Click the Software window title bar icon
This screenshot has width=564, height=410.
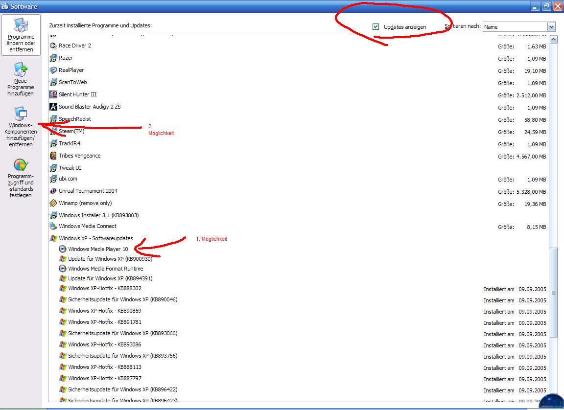pyautogui.click(x=5, y=6)
